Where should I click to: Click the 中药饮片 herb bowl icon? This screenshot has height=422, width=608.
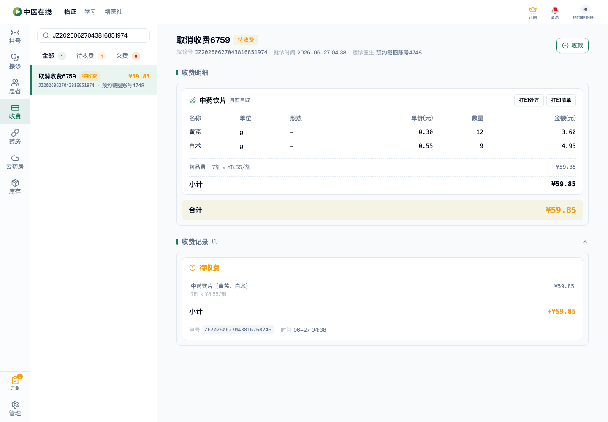[x=193, y=100]
